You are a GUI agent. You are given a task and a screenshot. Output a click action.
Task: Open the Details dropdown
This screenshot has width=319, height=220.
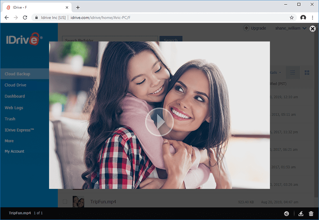[276, 73]
